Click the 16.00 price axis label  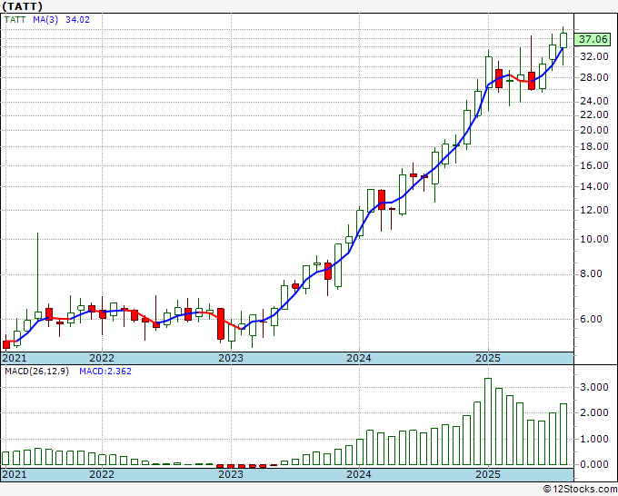point(594,165)
